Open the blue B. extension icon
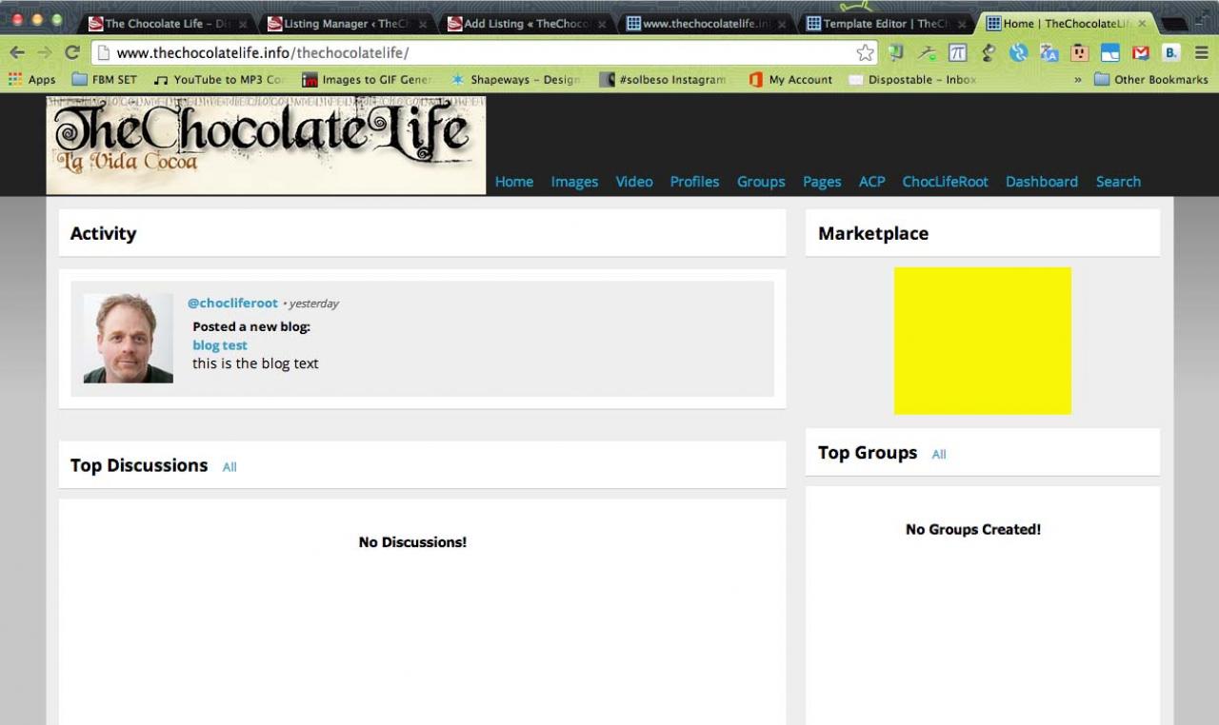 (1171, 53)
